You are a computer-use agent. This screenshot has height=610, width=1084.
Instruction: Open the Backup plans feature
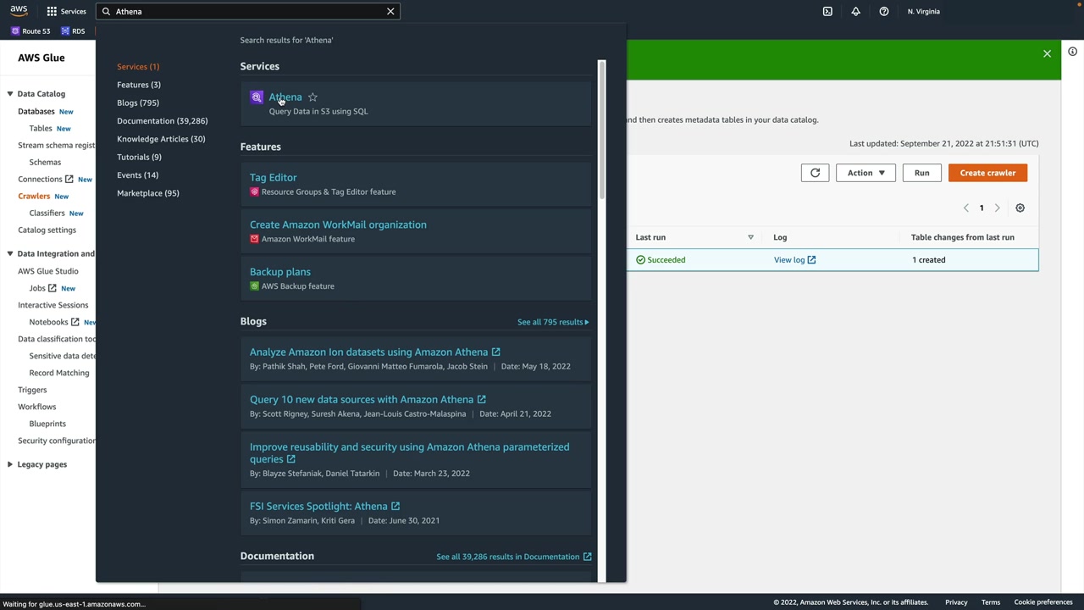(280, 272)
